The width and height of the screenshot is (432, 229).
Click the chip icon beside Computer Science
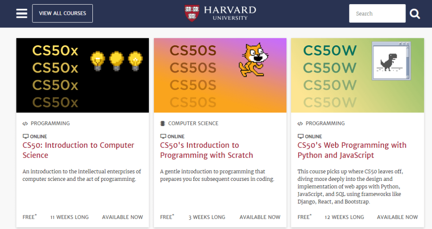pyautogui.click(x=163, y=124)
